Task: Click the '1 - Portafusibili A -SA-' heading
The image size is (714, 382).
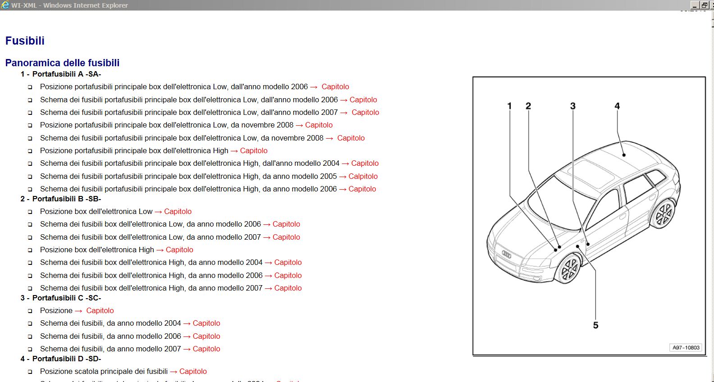Action: (61, 74)
